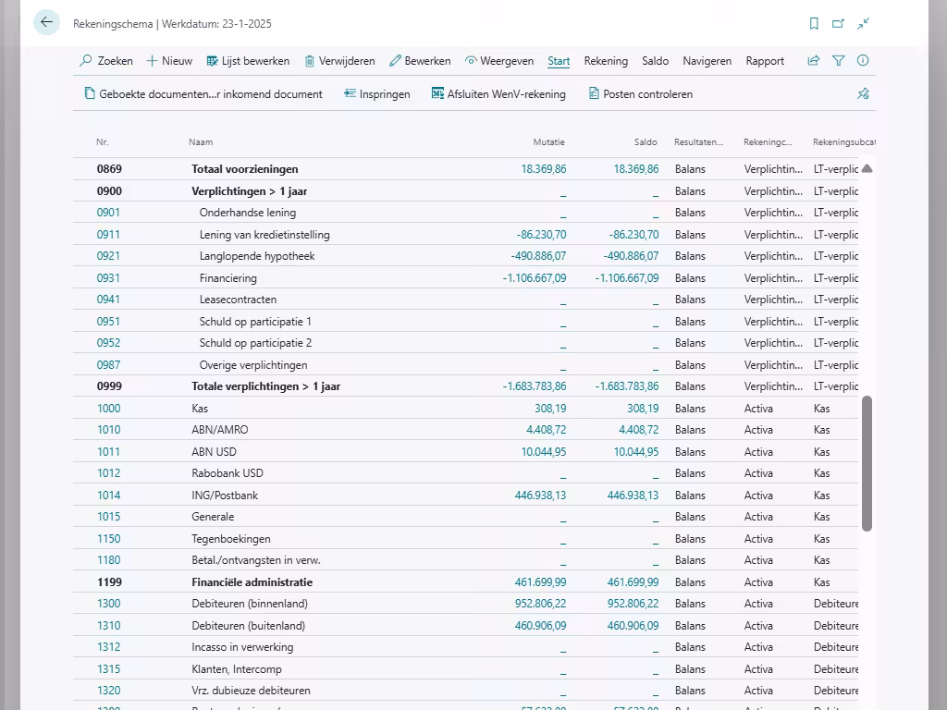Click the Verwijderen trash action
947x710 pixels.
tap(339, 61)
